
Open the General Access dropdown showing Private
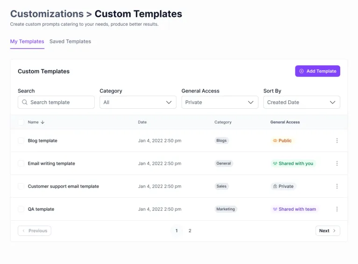[x=220, y=102]
